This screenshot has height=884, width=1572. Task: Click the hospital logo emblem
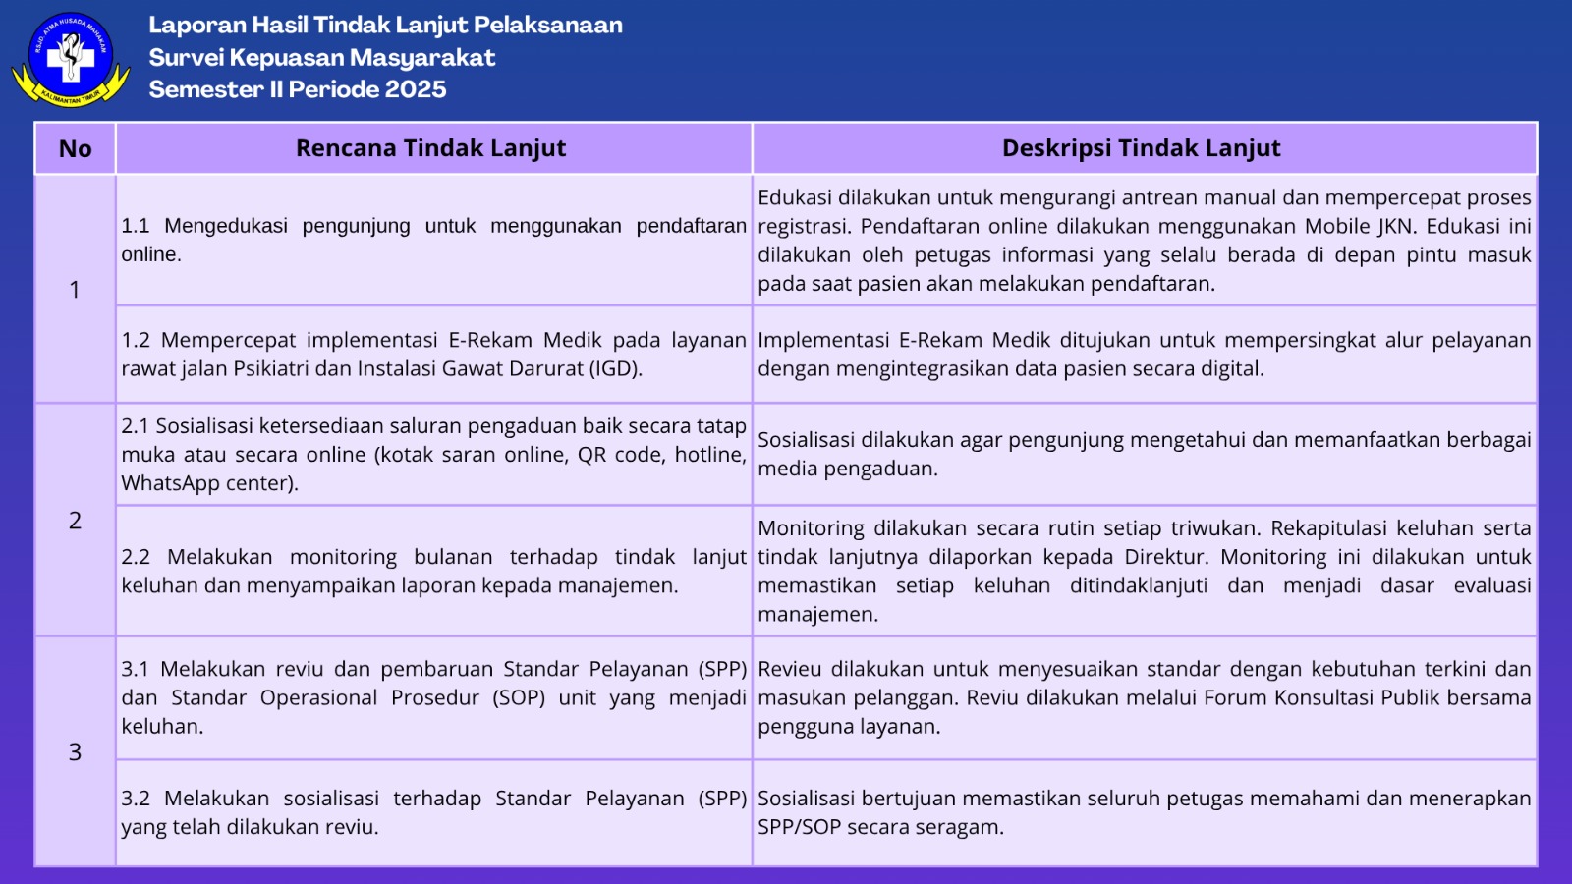[x=71, y=59]
